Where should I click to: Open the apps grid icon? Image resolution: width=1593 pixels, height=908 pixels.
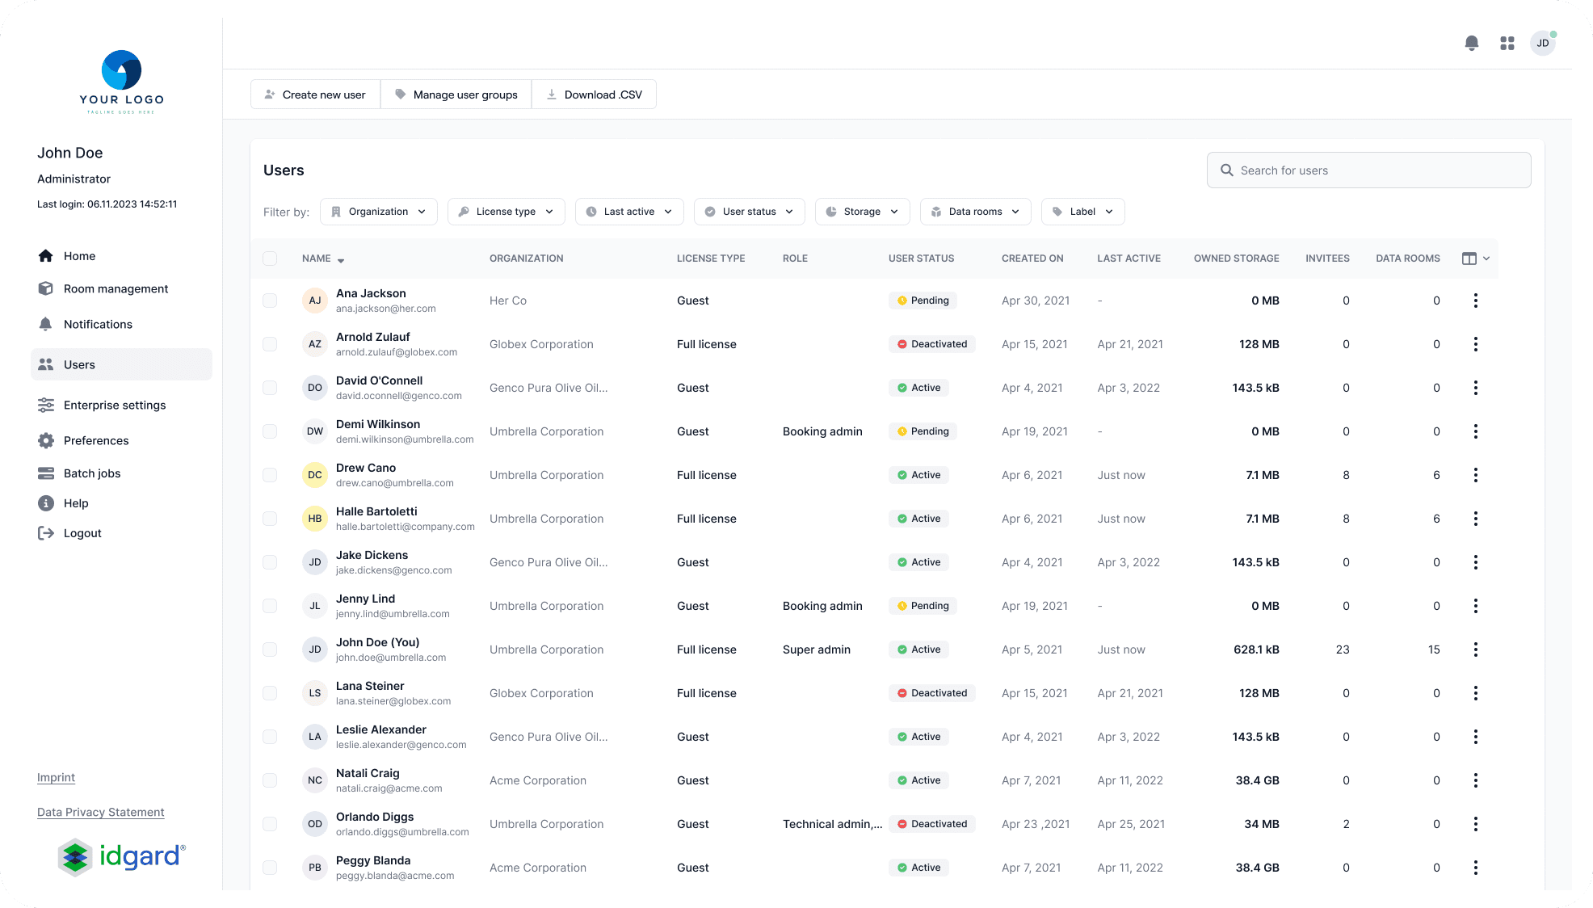[x=1507, y=43]
